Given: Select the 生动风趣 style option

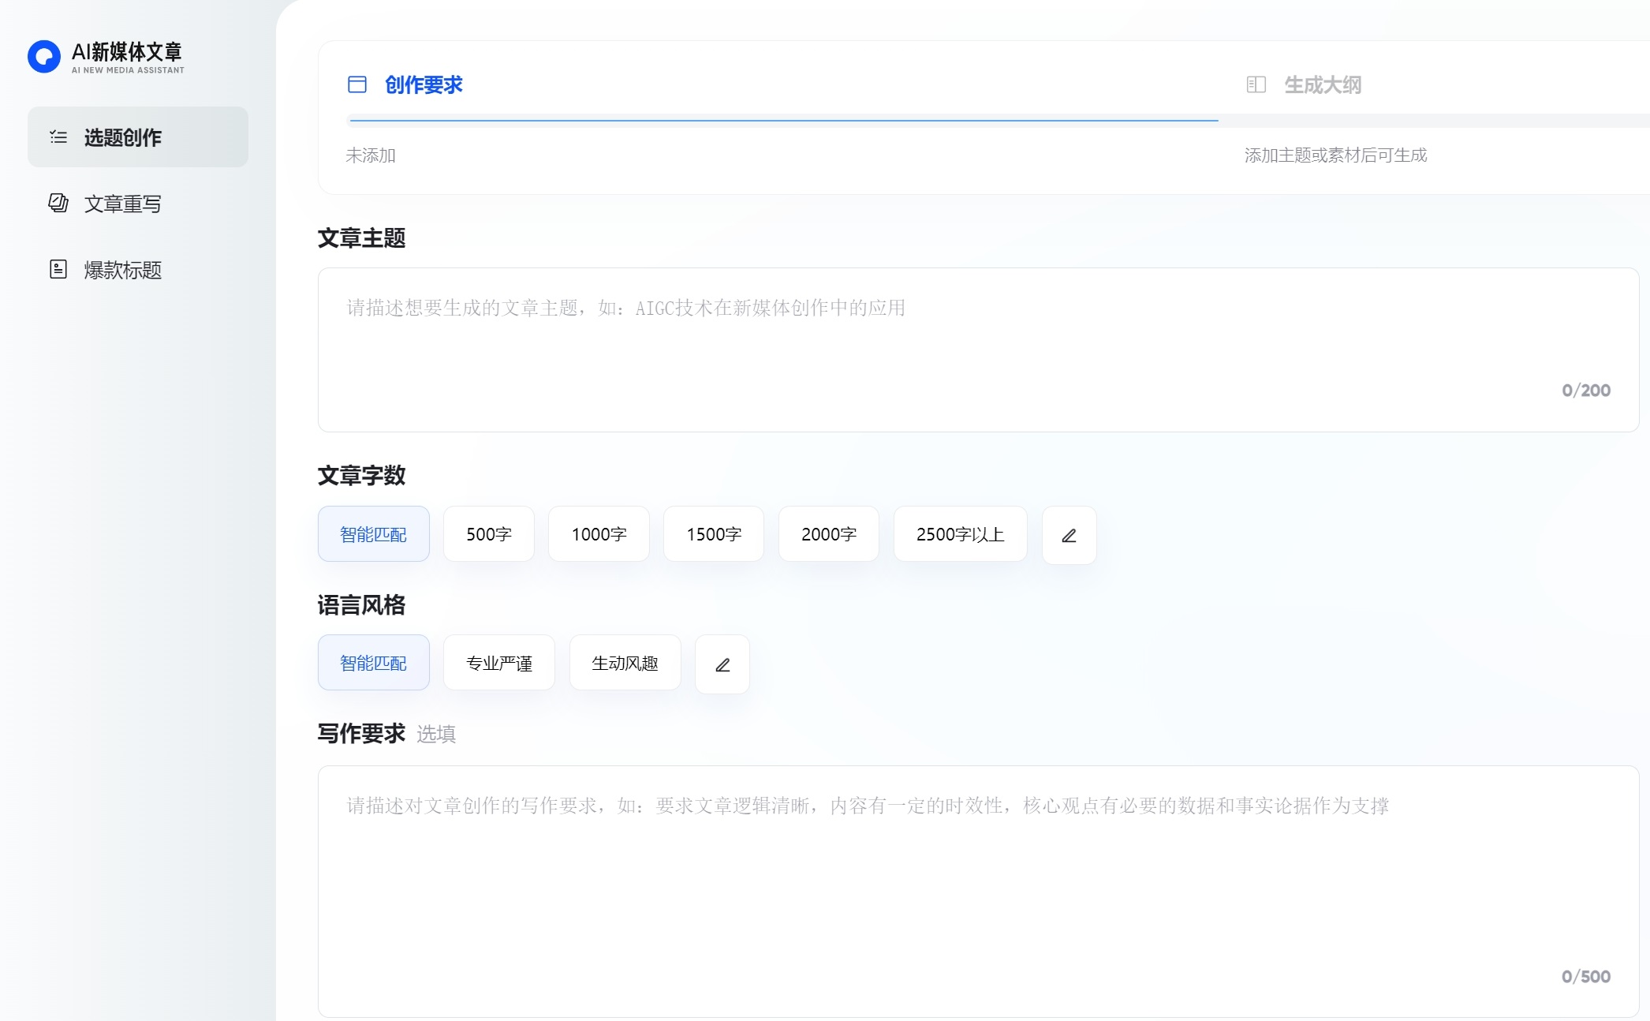Looking at the screenshot, I should tap(625, 663).
